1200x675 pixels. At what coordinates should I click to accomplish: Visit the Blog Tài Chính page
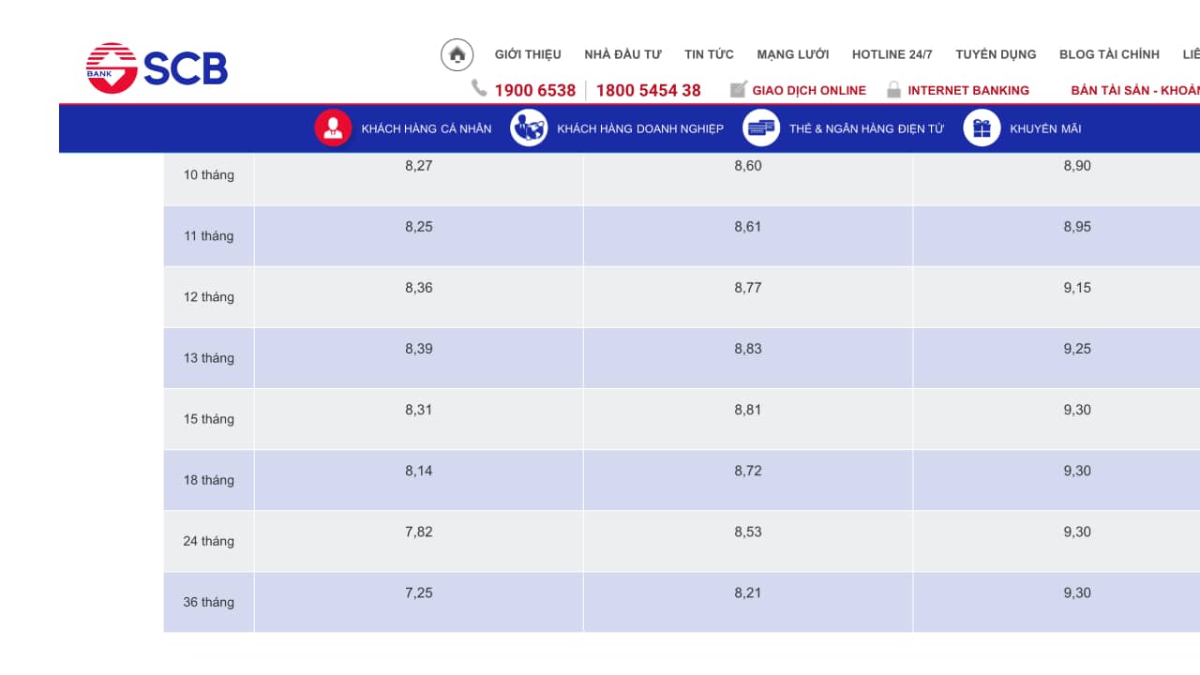(1109, 54)
